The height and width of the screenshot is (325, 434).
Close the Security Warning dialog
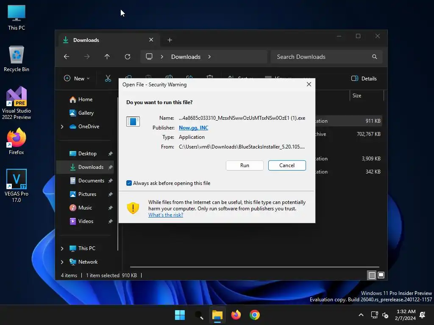coord(309,84)
